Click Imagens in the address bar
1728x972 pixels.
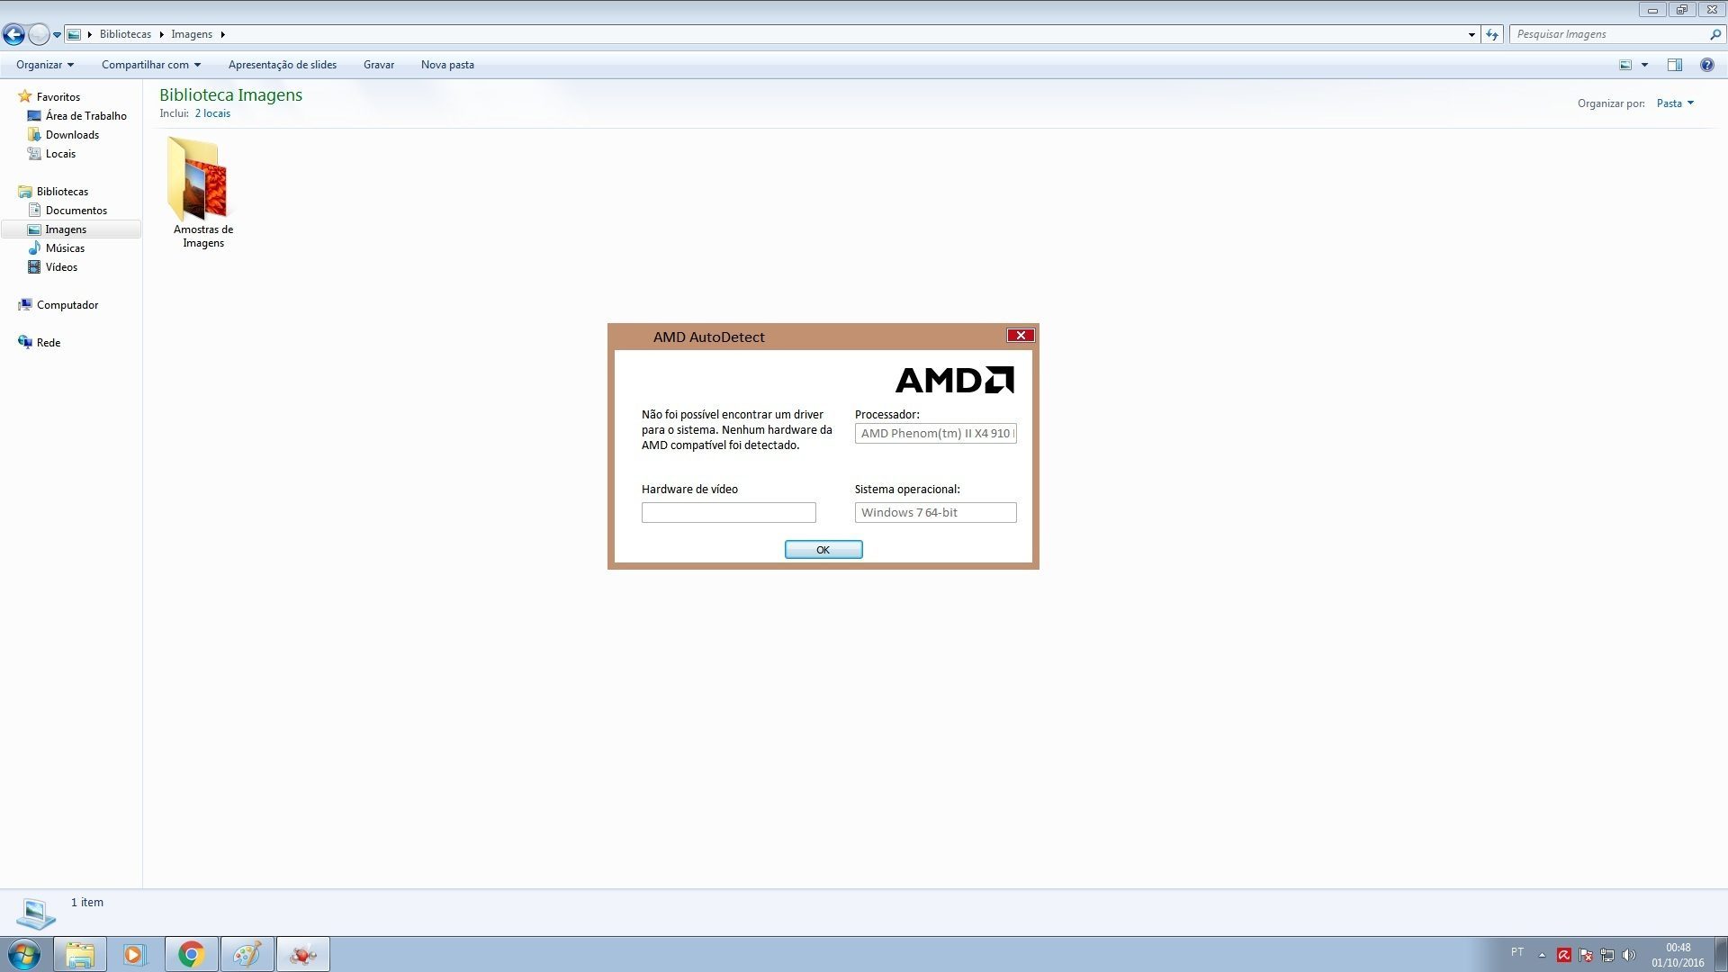(192, 34)
